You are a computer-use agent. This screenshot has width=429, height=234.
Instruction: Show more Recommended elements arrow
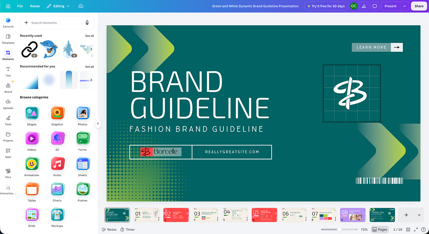[x=91, y=80]
